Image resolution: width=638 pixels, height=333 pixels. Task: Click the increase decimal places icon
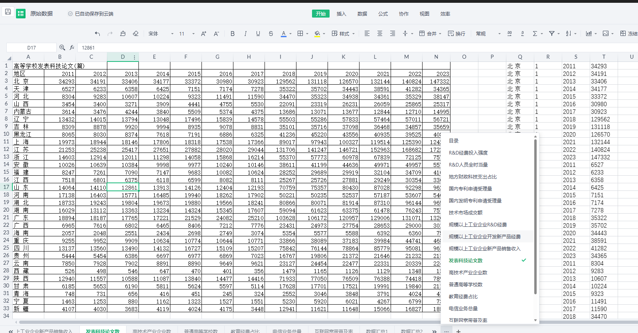(x=510, y=34)
